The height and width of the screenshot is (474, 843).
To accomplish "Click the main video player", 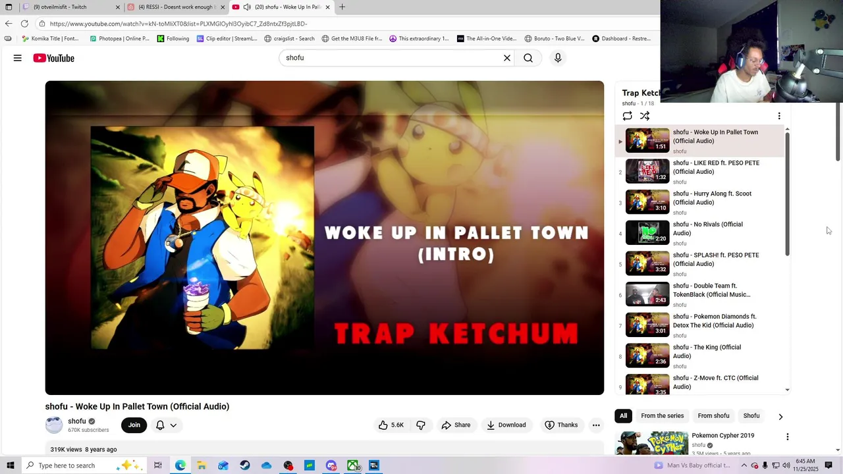I will (325, 238).
